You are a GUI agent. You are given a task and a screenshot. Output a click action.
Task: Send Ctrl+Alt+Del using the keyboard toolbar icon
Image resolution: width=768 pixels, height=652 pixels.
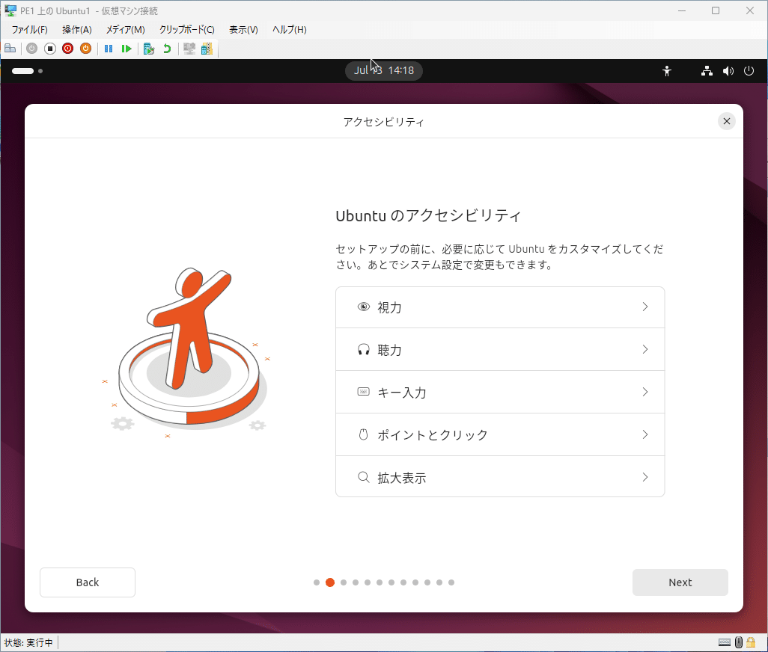click(x=10, y=49)
